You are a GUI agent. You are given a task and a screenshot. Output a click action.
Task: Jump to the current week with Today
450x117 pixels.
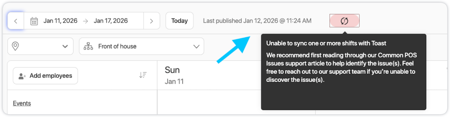[x=179, y=21]
